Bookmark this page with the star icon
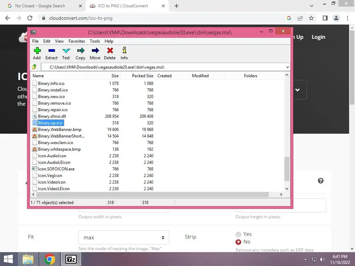The image size is (355, 266). 311,18
